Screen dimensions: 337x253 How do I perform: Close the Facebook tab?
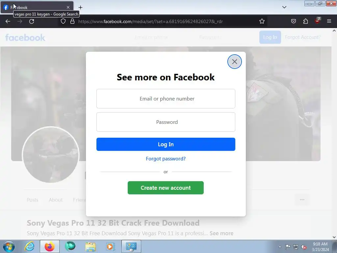tap(68, 7)
